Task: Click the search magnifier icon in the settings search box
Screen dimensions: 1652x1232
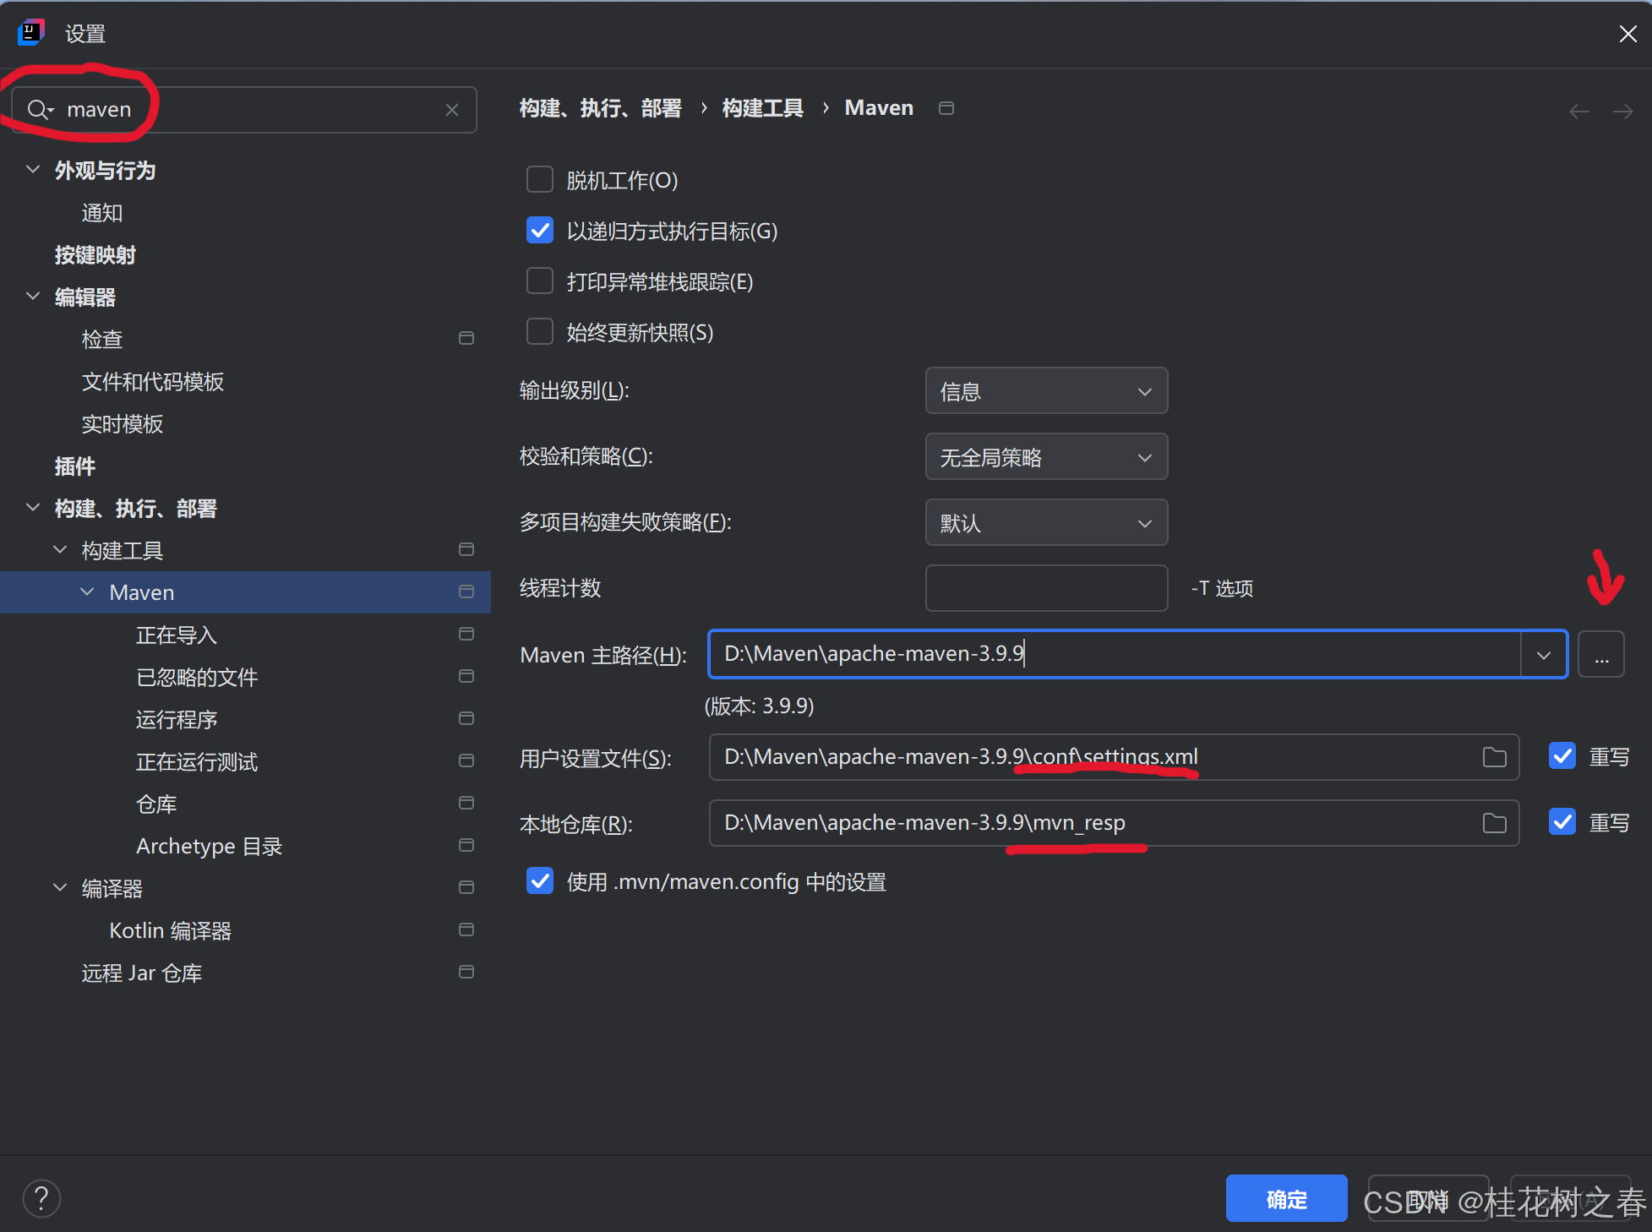Action: pos(39,110)
